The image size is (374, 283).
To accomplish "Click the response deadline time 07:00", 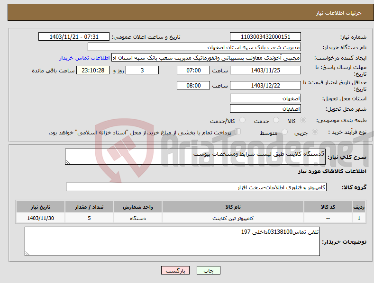I will click(x=193, y=70).
